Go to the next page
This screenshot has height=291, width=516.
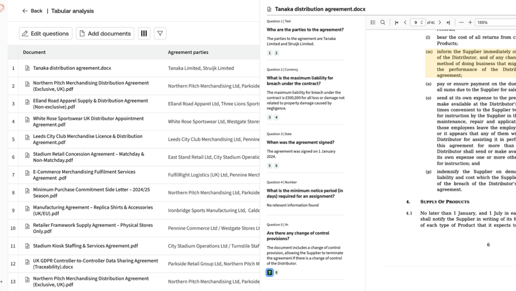[x=440, y=23]
